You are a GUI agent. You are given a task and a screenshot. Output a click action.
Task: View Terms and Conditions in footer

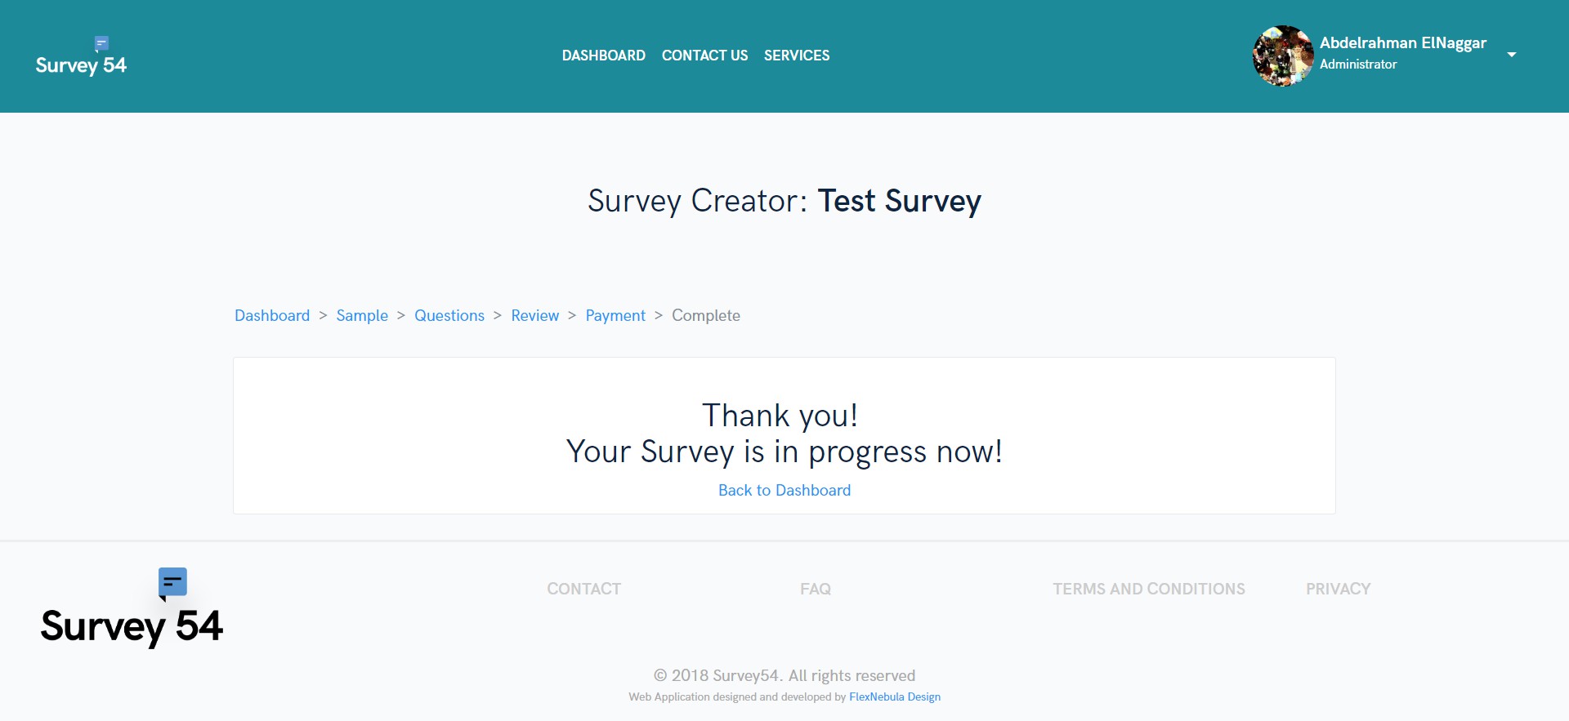pos(1148,589)
